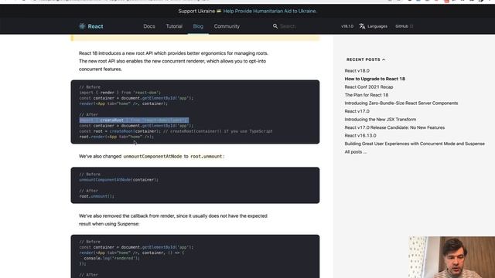Open the Blog navigation tab

198,26
